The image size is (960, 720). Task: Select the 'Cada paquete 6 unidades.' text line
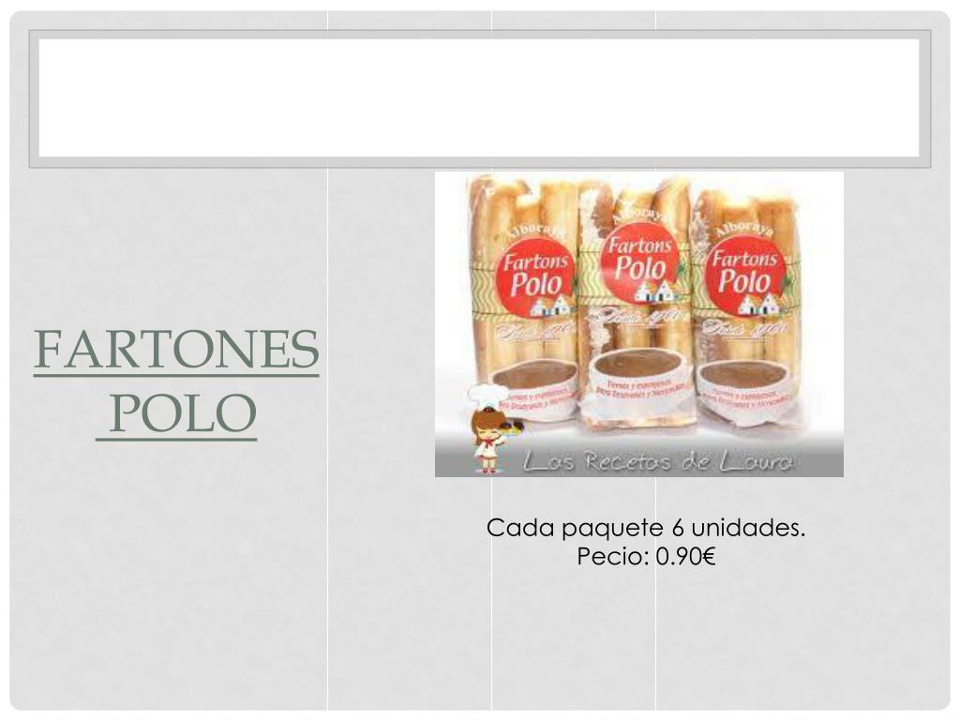coord(646,527)
